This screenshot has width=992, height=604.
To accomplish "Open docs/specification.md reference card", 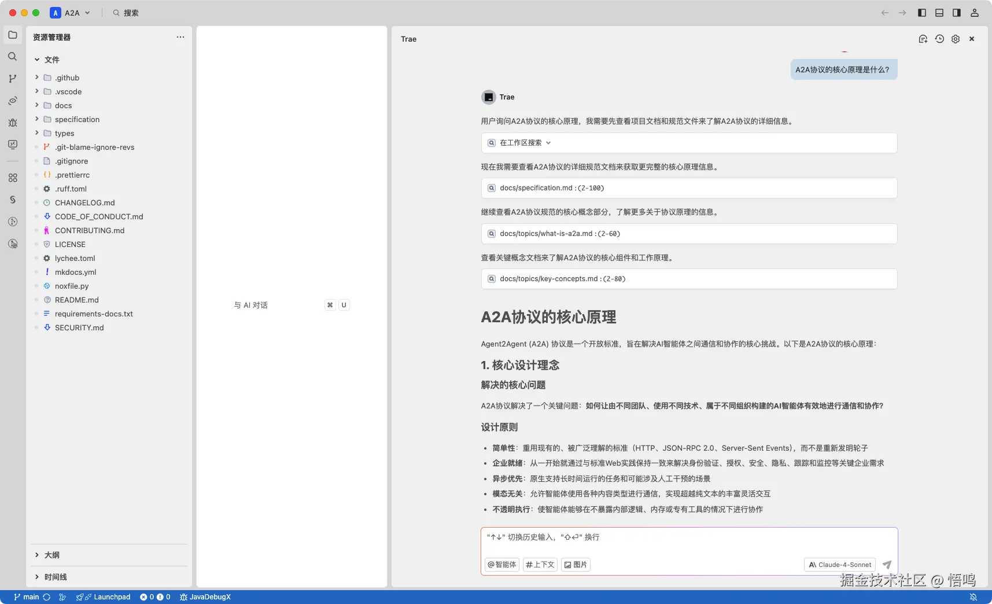I will click(x=689, y=188).
